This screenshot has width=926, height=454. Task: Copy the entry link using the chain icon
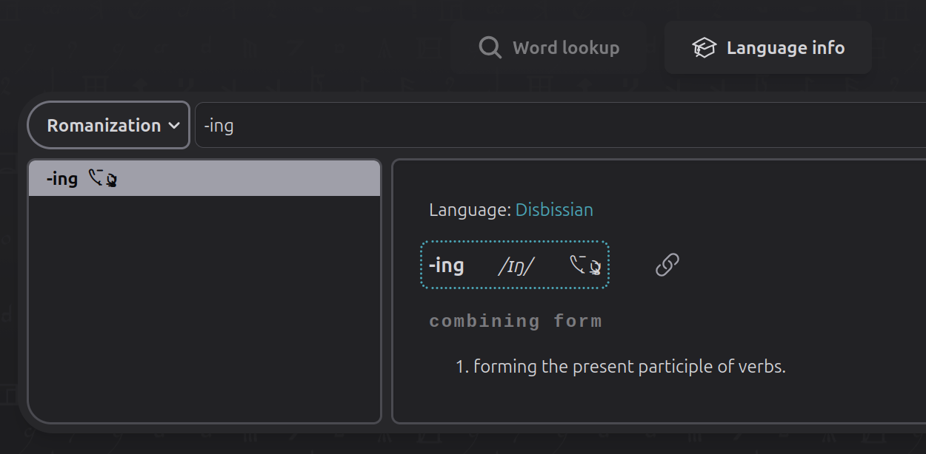tap(667, 265)
